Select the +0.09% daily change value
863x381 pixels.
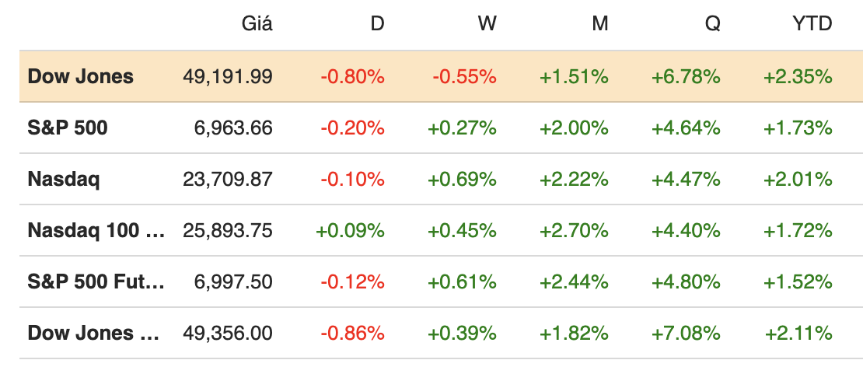350,230
